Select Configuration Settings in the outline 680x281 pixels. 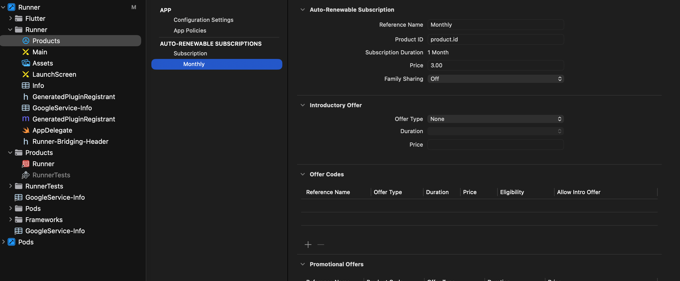[204, 20]
